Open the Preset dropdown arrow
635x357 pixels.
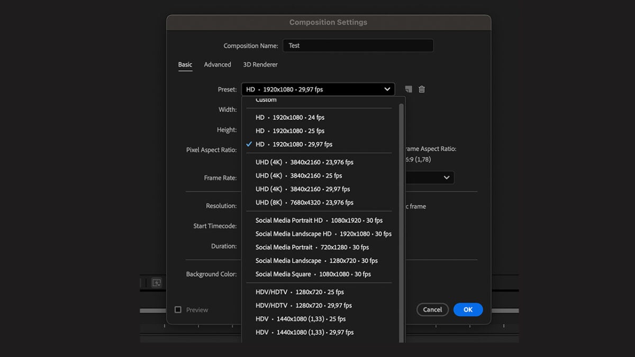click(x=387, y=89)
